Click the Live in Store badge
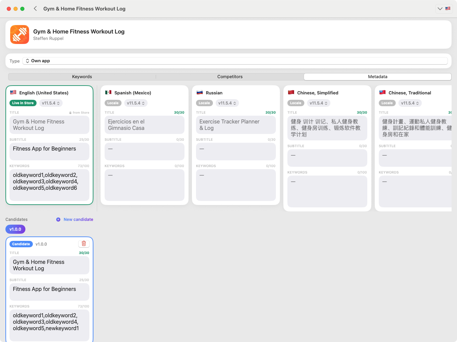Image resolution: width=457 pixels, height=342 pixels. coord(23,103)
